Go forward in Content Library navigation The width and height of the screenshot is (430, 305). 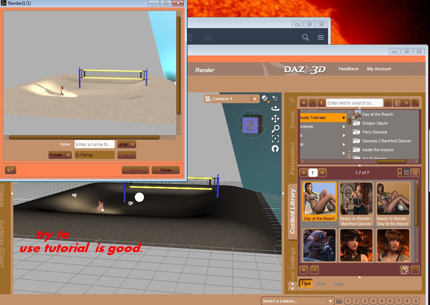[312, 103]
